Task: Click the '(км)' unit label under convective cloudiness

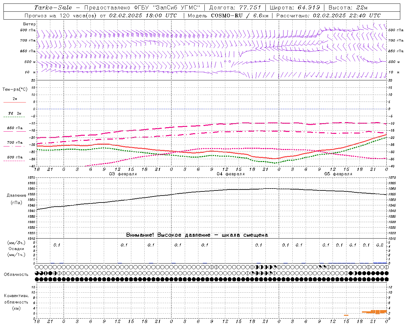Action: point(16,308)
